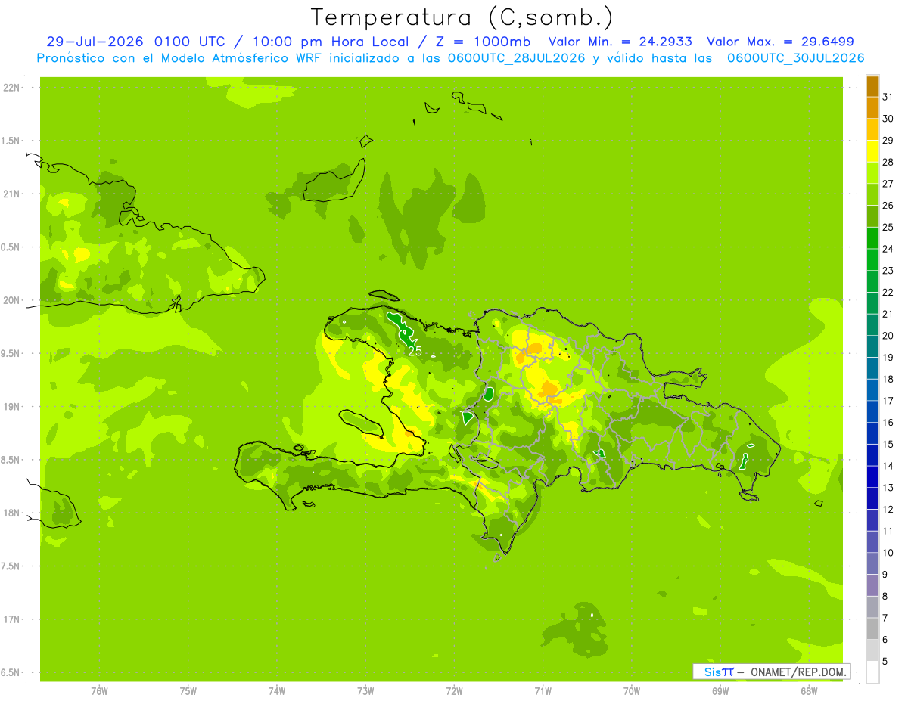Click the legend value "24"
Image resolution: width=908 pixels, height=701 pixels.
click(x=888, y=249)
